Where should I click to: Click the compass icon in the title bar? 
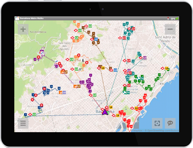point(168,18)
